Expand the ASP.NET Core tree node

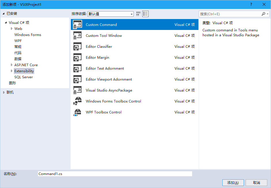pos(12,65)
